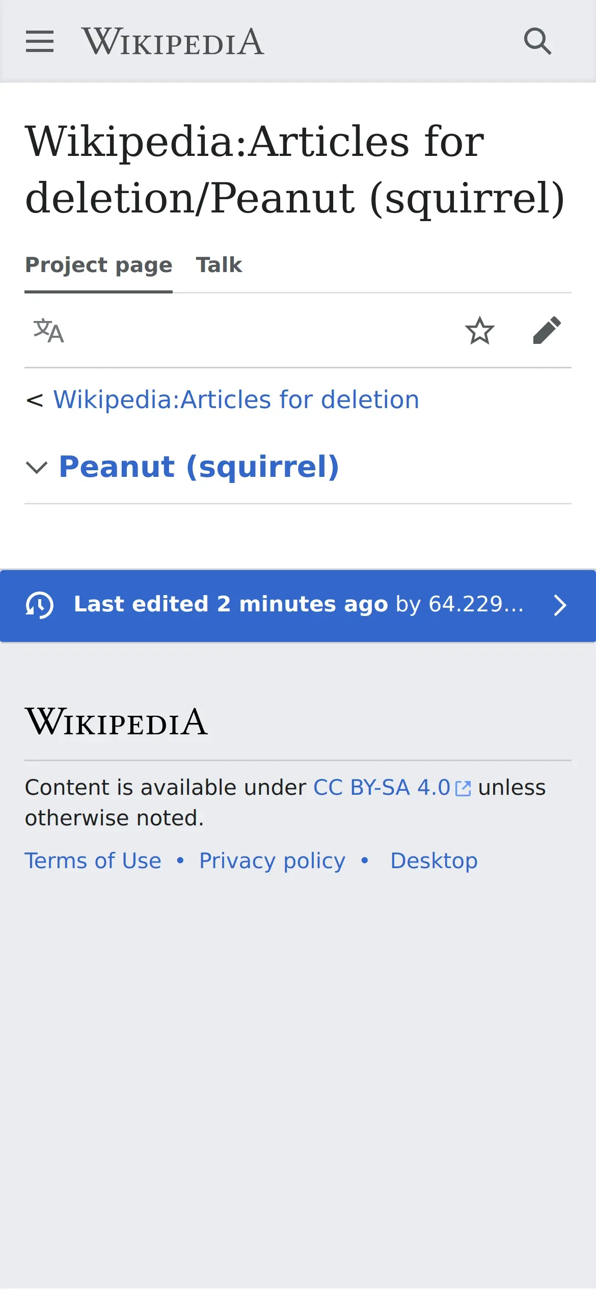Viewport: 596px width, 1290px height.
Task: Click the footer Wikipedia wordmark
Action: [117, 722]
